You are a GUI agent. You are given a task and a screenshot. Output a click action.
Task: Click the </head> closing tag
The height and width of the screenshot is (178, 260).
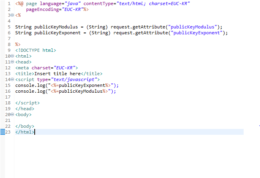(x=25, y=109)
